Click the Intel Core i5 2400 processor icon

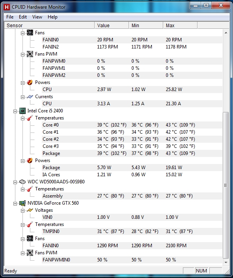(22, 111)
